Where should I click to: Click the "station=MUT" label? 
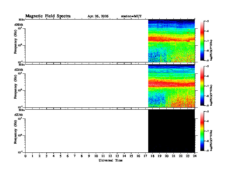pyautogui.click(x=131, y=16)
